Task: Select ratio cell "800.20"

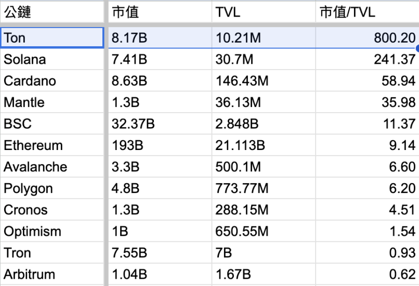Action: coord(368,37)
